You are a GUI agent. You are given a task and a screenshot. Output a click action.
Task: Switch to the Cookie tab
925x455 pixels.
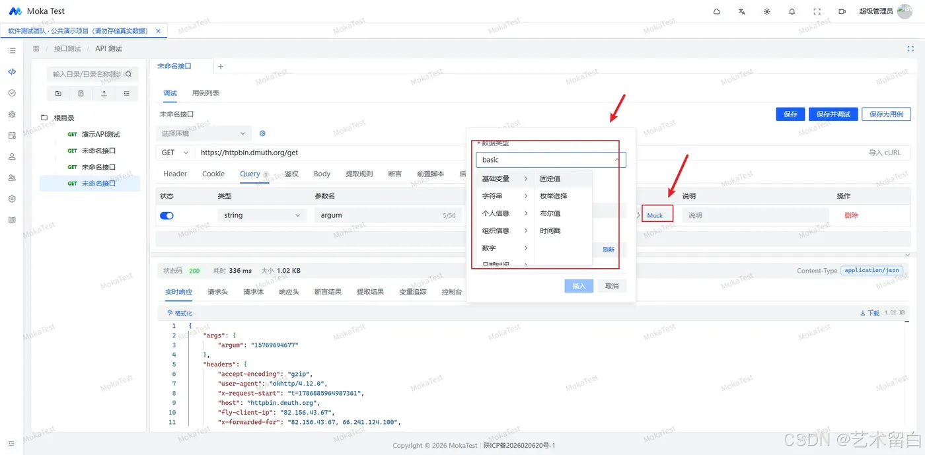coord(213,174)
